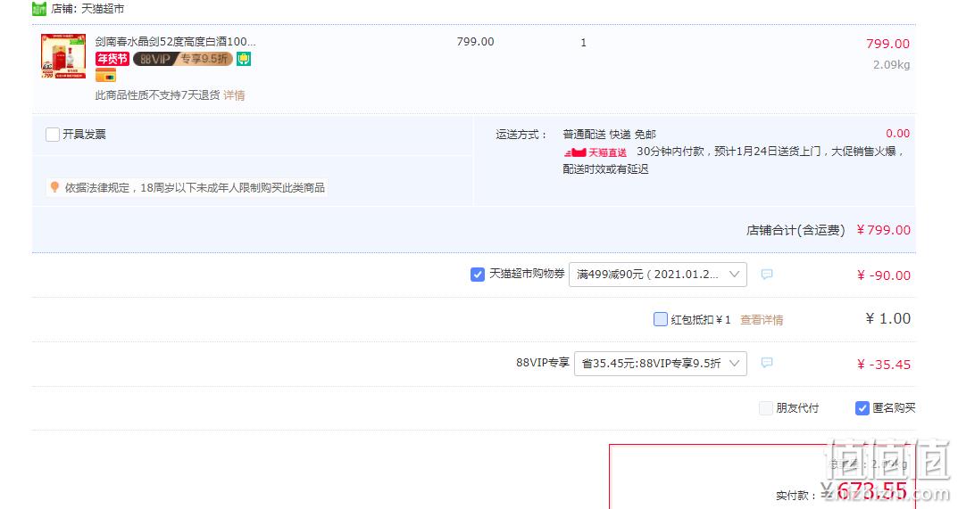This screenshot has height=509, width=958.
Task: Click the ¥ -90.00 coupon discount amount
Action: coord(884,275)
